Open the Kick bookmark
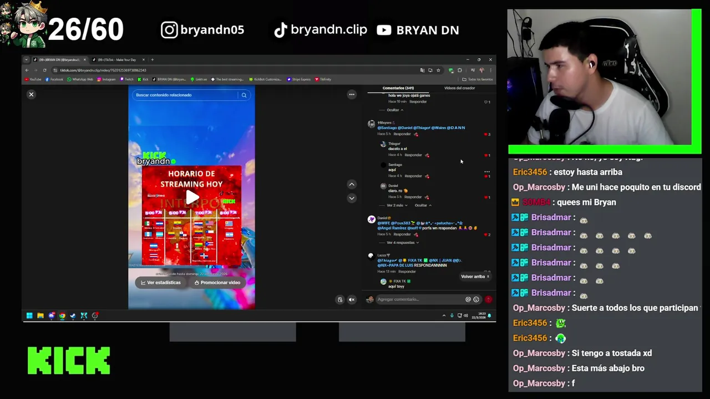This screenshot has height=399, width=710. [143, 79]
